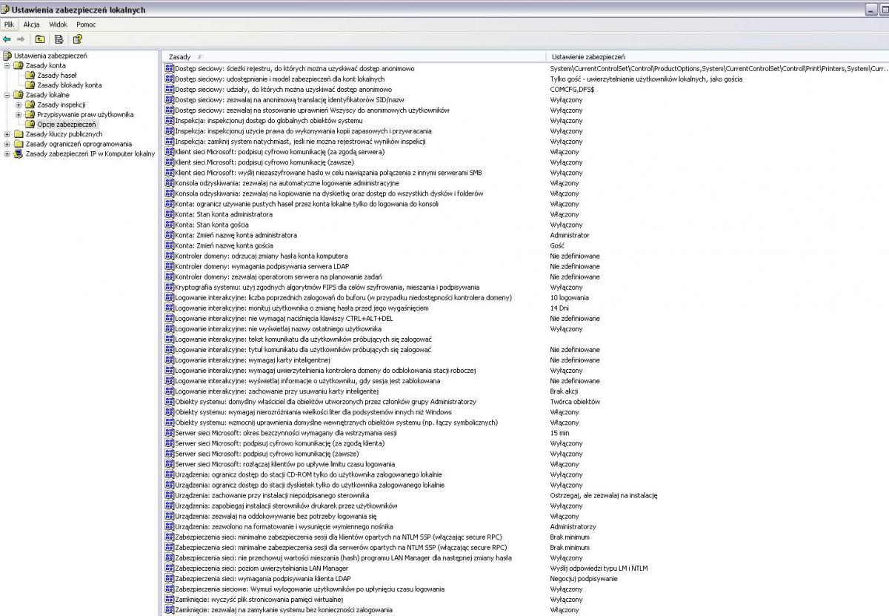Click the folder icon of Zasady ograniczeń oprogramowania
This screenshot has width=889, height=616.
(x=19, y=144)
